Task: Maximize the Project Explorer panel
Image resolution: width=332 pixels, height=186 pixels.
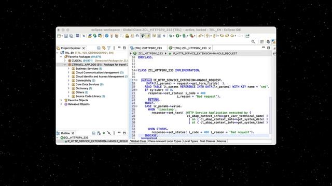Action: pyautogui.click(x=125, y=48)
